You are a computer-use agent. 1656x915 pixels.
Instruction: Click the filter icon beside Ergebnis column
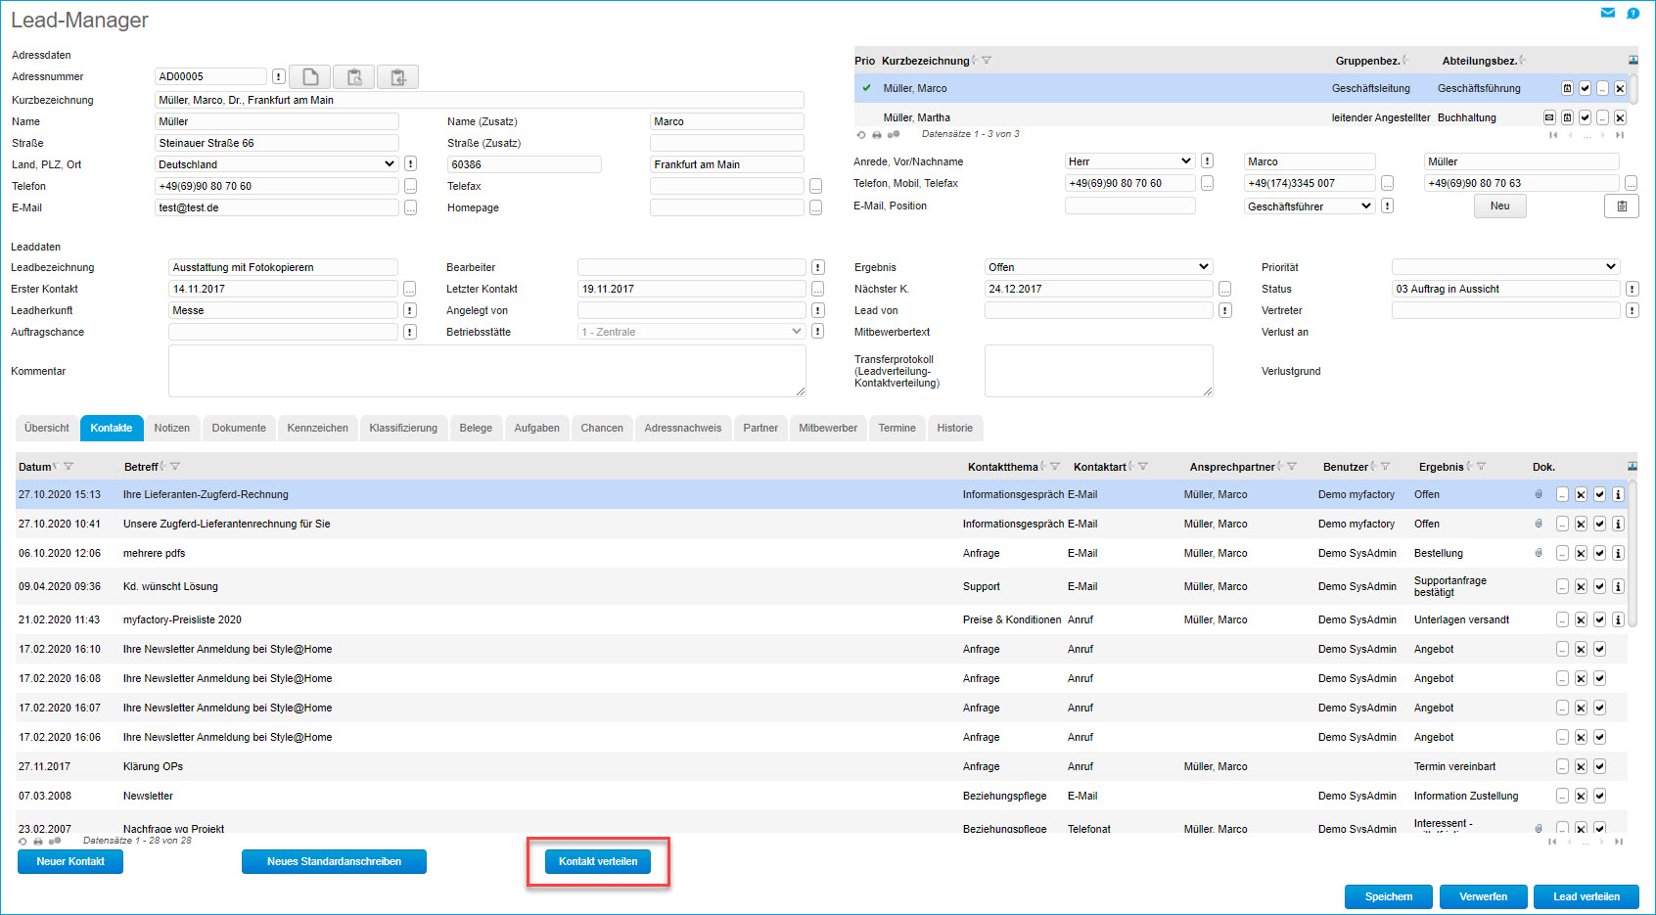click(1481, 467)
